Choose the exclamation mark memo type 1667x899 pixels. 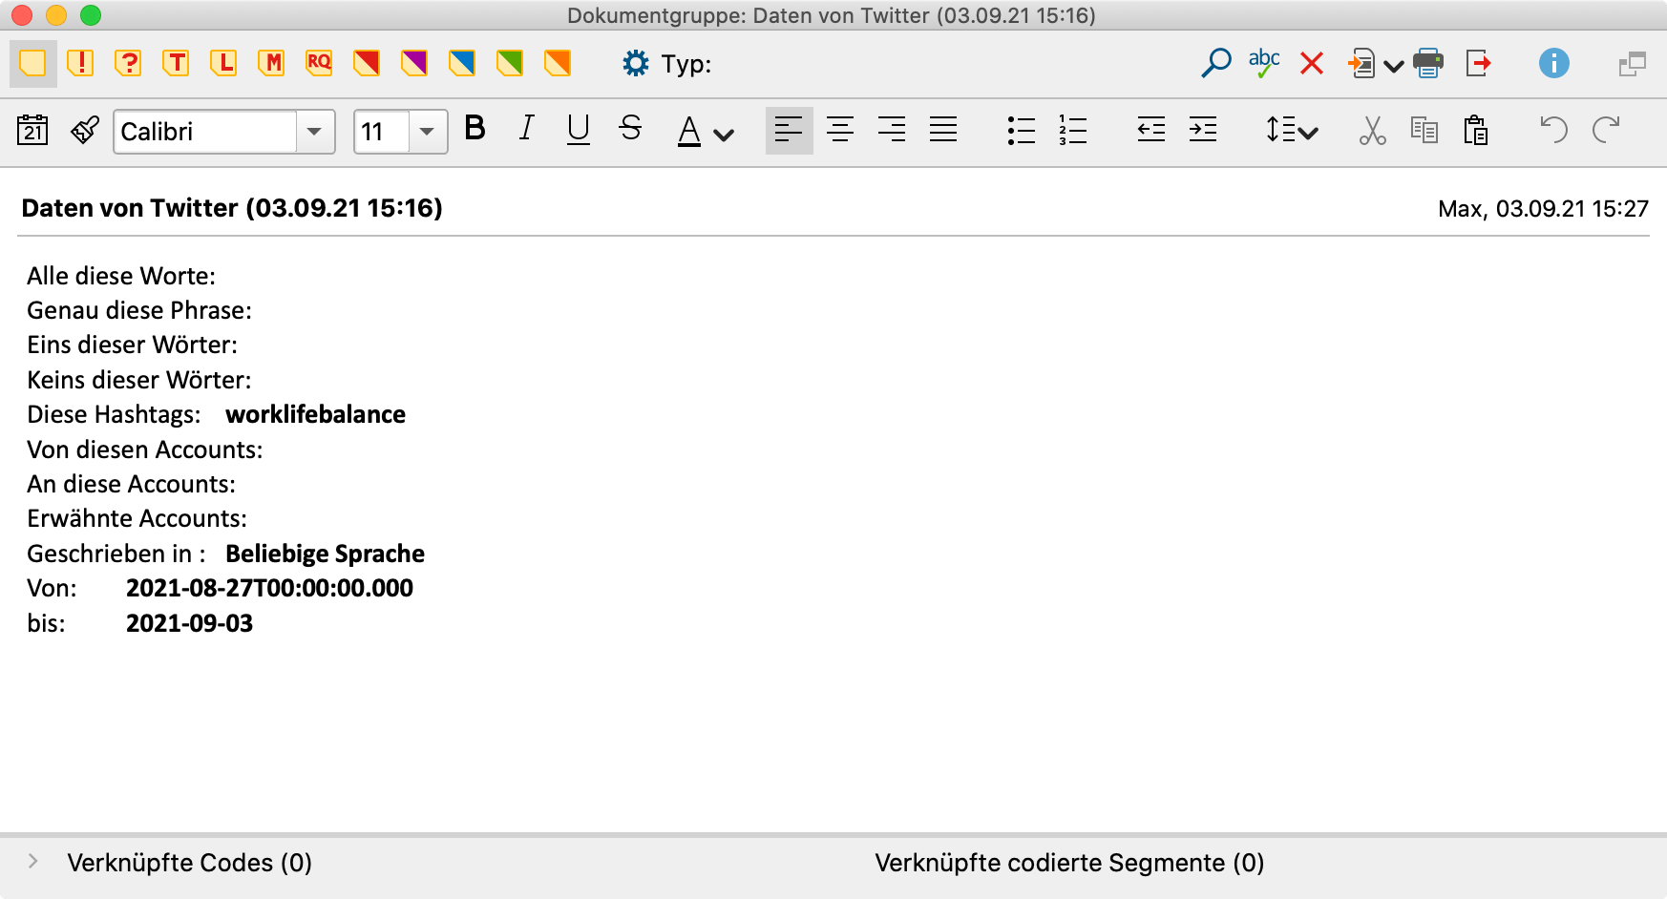click(x=80, y=64)
